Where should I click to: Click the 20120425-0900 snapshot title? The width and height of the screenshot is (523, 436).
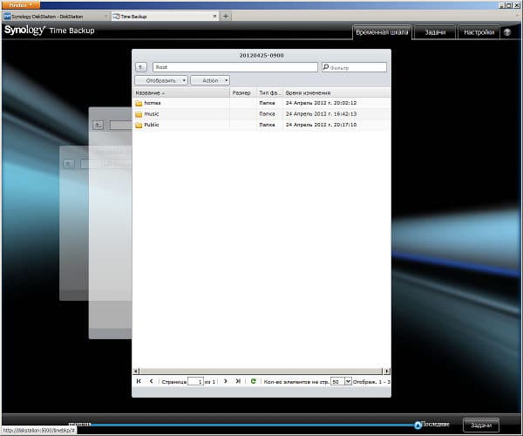click(261, 56)
